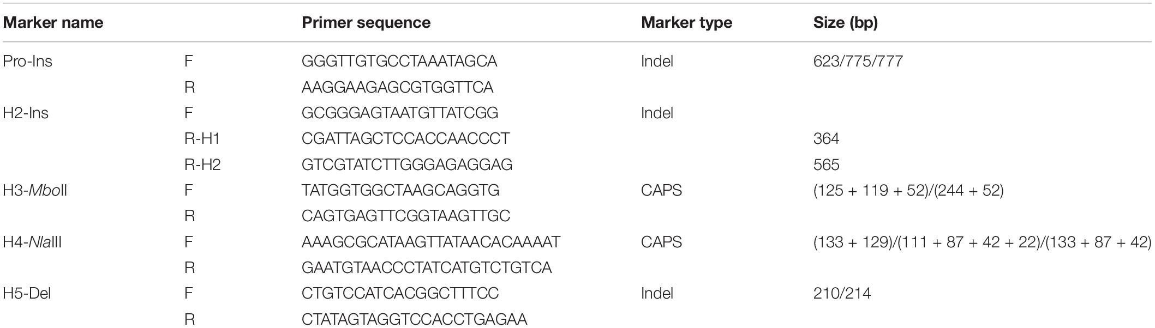Screen dimensions: 1155x328
Task: Click the R-H2 primer label
Action: click(202, 165)
